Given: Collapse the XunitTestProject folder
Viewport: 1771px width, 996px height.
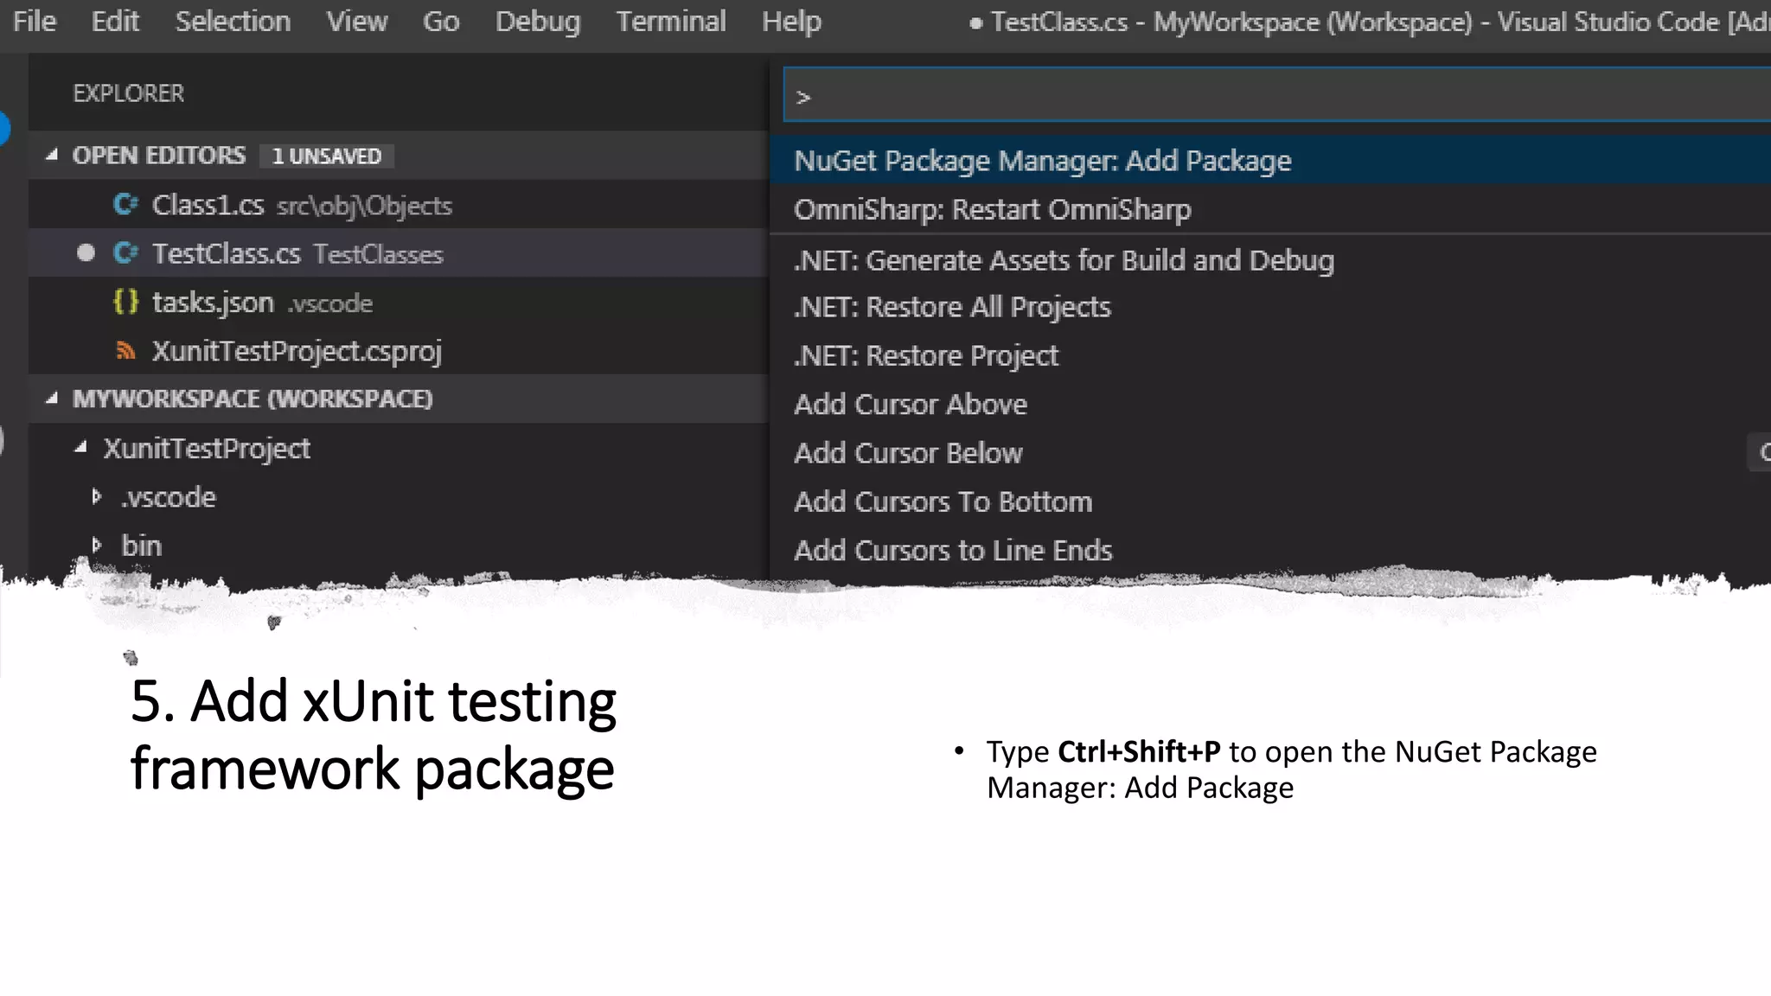Looking at the screenshot, I should [81, 448].
